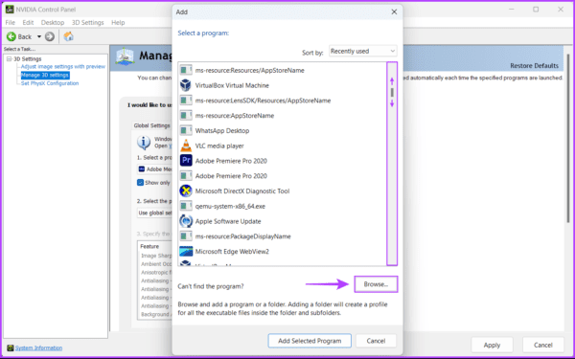Select the Apple Software Update entry
Image resolution: width=575 pixels, height=359 pixels.
[x=283, y=221]
